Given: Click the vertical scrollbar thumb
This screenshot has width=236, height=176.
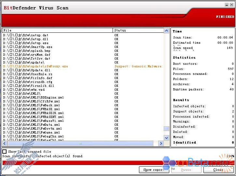Looking at the screenshot, I should 166,129.
